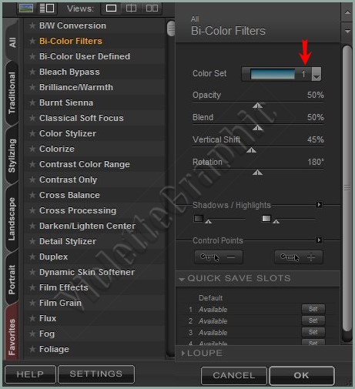Screen dimensions: 355x389
Task: Toggle the filter list panel icon
Action: tap(47, 8)
